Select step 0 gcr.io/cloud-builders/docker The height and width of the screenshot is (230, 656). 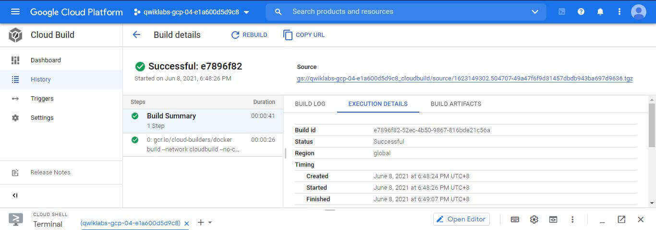pos(203,145)
